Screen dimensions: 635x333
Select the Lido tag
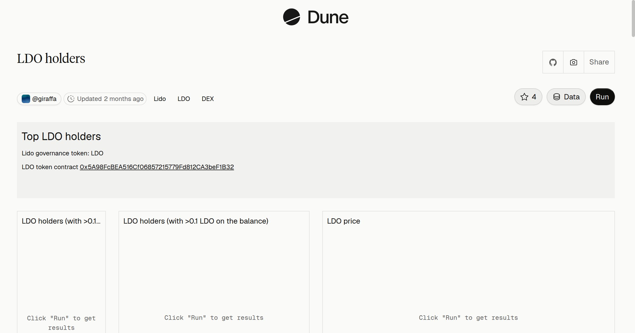(x=160, y=99)
